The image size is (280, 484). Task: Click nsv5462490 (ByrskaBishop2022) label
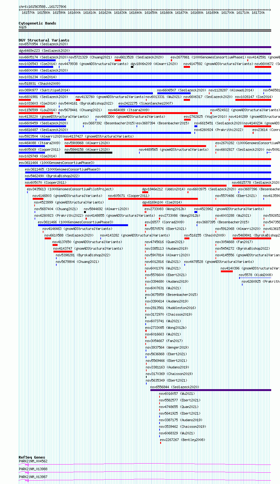[x=52, y=176]
